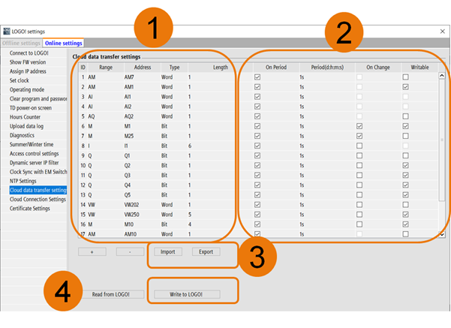Click Read from LOGO! button

pos(111,294)
